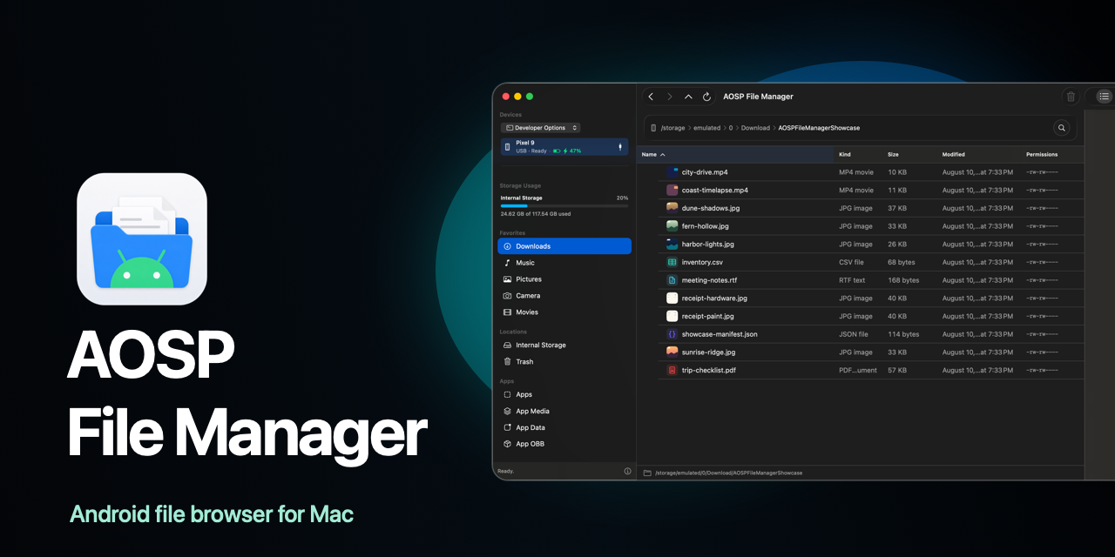1115x557 pixels.
Task: Click the Ready status text
Action: pos(505,471)
